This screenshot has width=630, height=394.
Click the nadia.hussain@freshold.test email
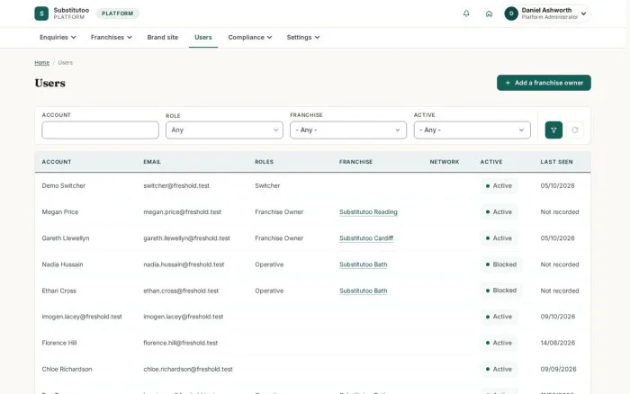tap(184, 264)
